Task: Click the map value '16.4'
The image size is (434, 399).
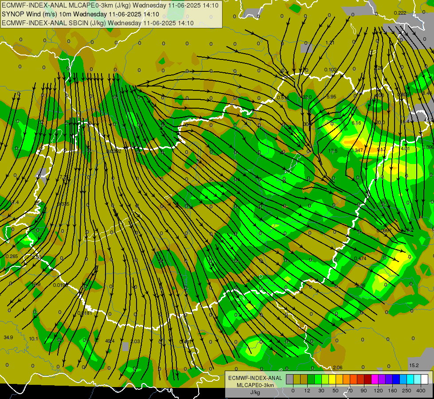Action: (404, 121)
